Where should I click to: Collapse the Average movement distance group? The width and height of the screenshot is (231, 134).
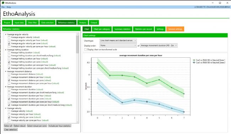point(6,71)
